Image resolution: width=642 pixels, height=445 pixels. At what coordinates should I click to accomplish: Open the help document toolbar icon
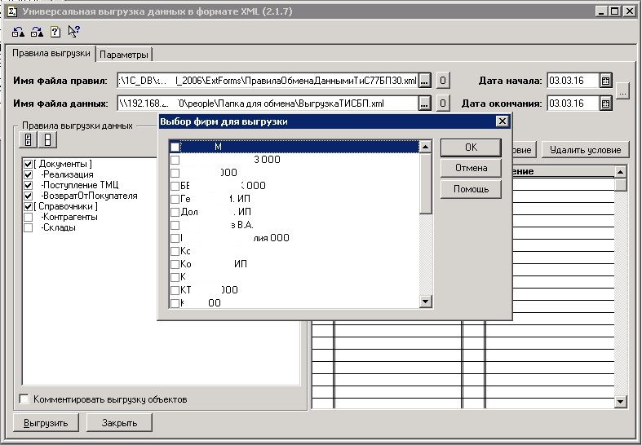click(x=55, y=32)
